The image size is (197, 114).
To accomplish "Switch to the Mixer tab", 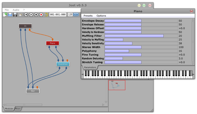I will point(18,109).
